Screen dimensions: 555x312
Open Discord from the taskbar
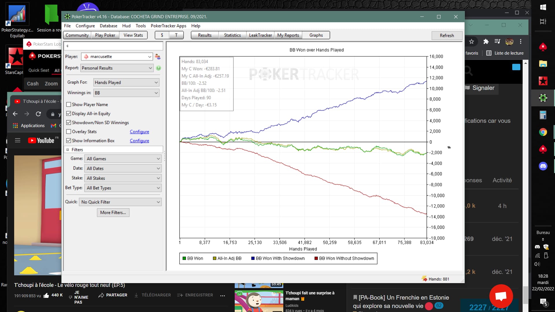pos(543,166)
